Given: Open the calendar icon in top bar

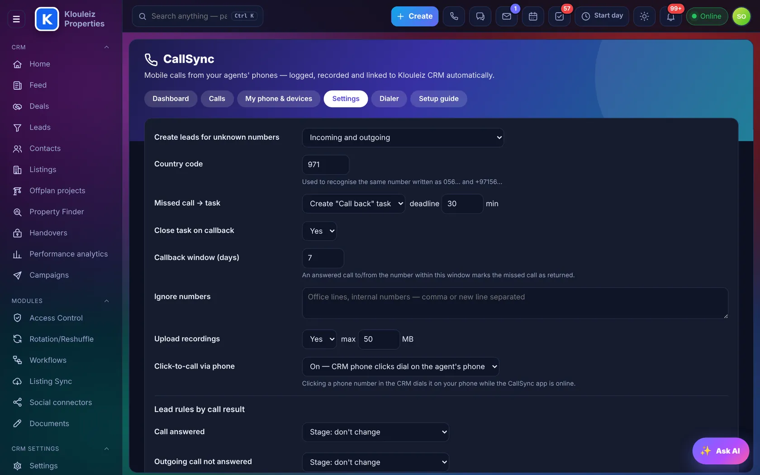Looking at the screenshot, I should click(x=533, y=16).
